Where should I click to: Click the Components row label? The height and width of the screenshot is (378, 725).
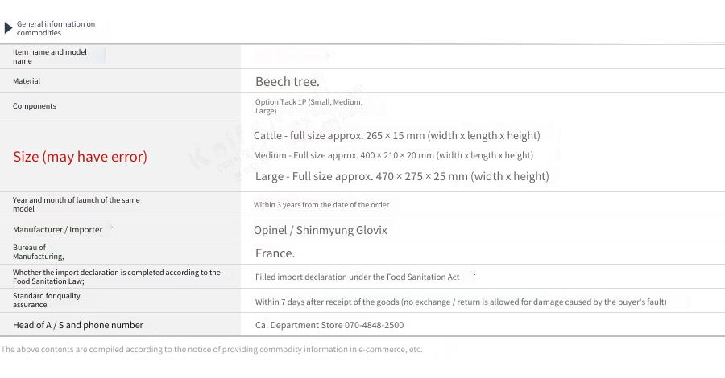(35, 105)
